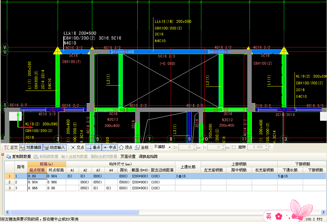This screenshot has height=222, width=327.
Task: Click LLk16 200*900 beam annotation
Action: 80,33
